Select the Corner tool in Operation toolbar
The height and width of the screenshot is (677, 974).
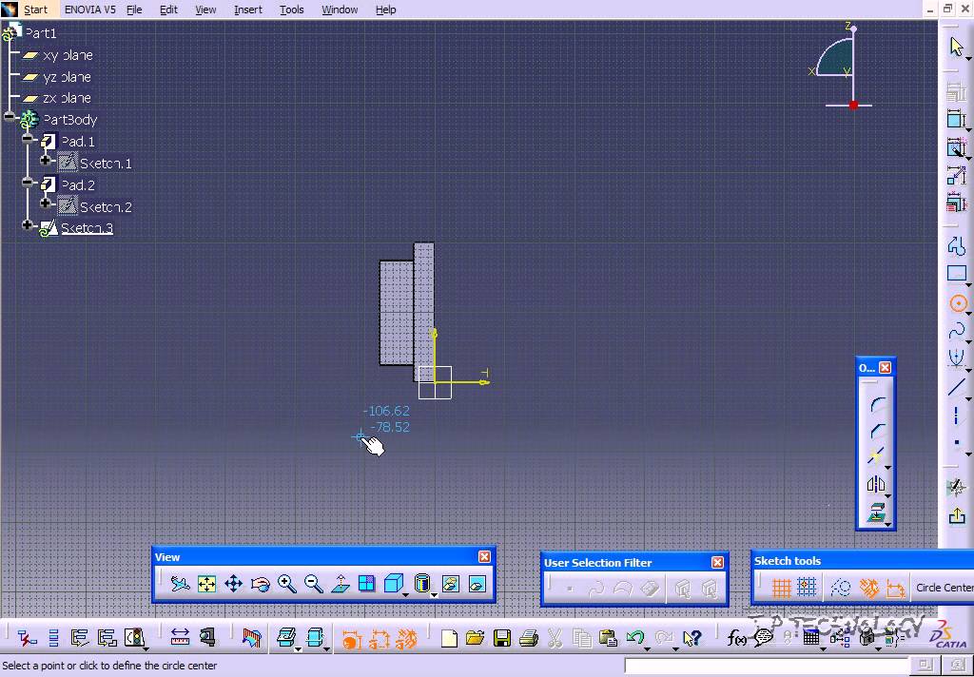tap(876, 404)
